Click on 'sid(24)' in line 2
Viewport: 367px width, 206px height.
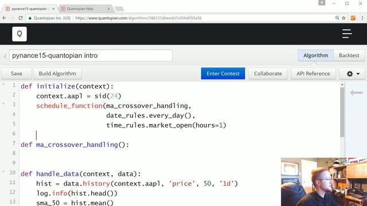point(108,96)
